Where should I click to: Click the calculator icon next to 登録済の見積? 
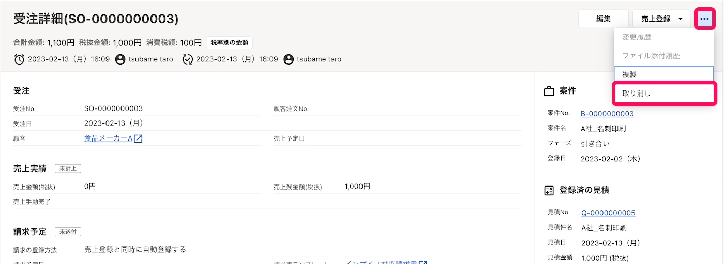[x=549, y=191]
